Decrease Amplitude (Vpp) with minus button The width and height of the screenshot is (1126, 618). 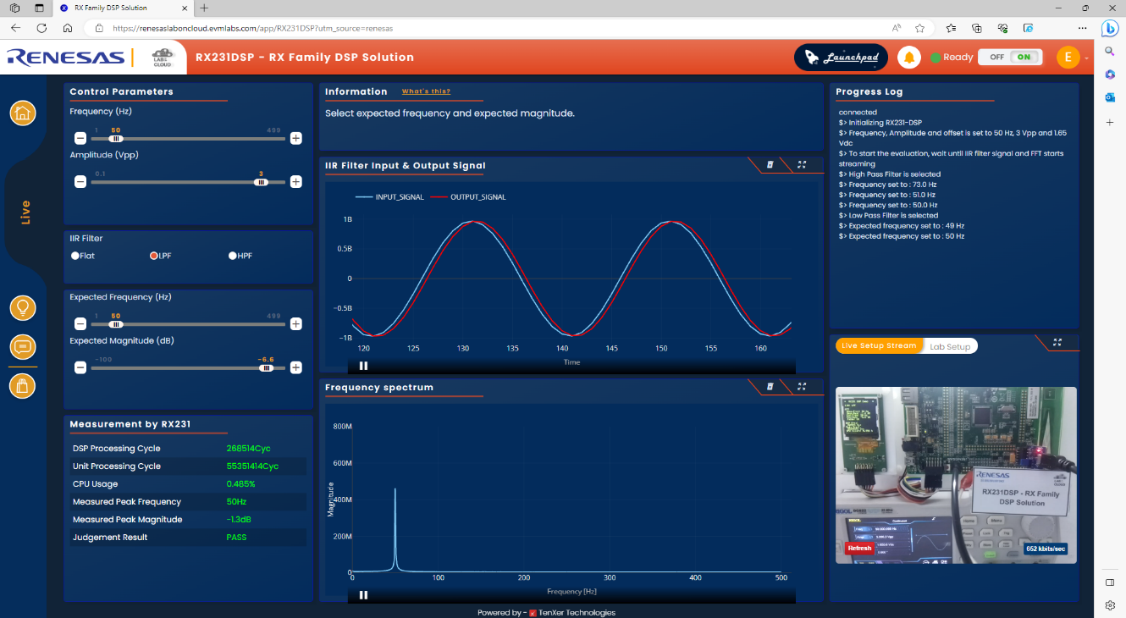(80, 181)
